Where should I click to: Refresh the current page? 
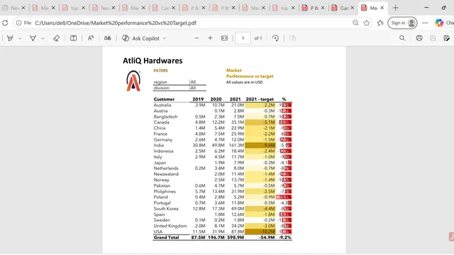[x=5, y=23]
